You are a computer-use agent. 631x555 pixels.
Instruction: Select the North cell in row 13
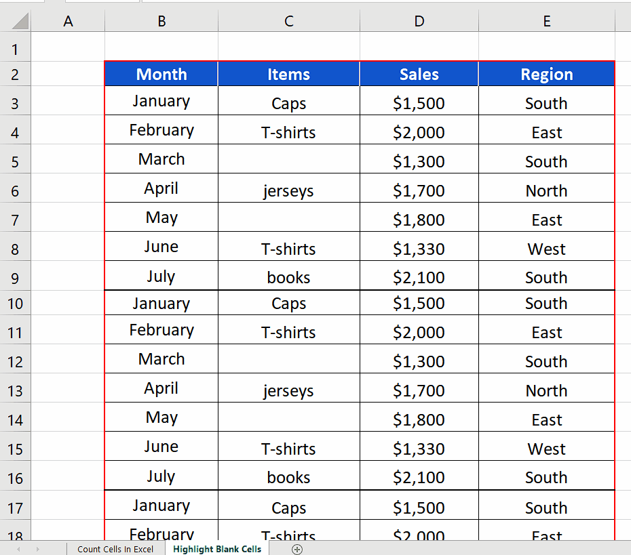tap(546, 390)
